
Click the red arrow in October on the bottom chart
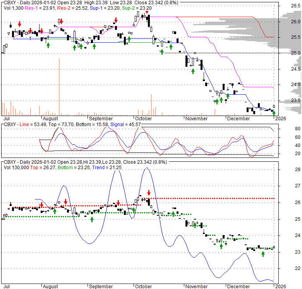coord(149,192)
